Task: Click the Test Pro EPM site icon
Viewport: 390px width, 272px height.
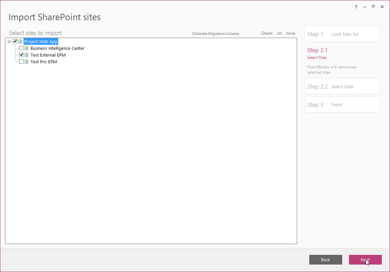Action: [x=26, y=62]
